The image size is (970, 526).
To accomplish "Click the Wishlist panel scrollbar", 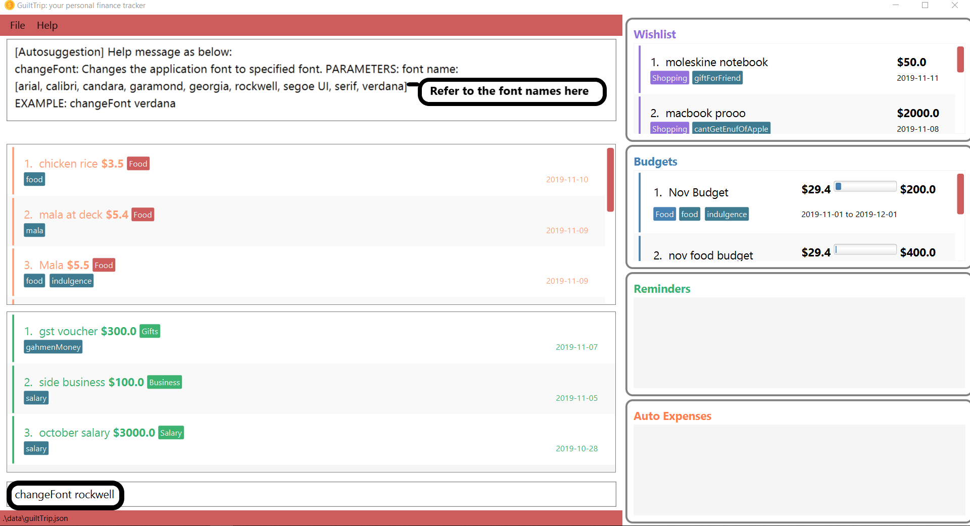I will 960,60.
